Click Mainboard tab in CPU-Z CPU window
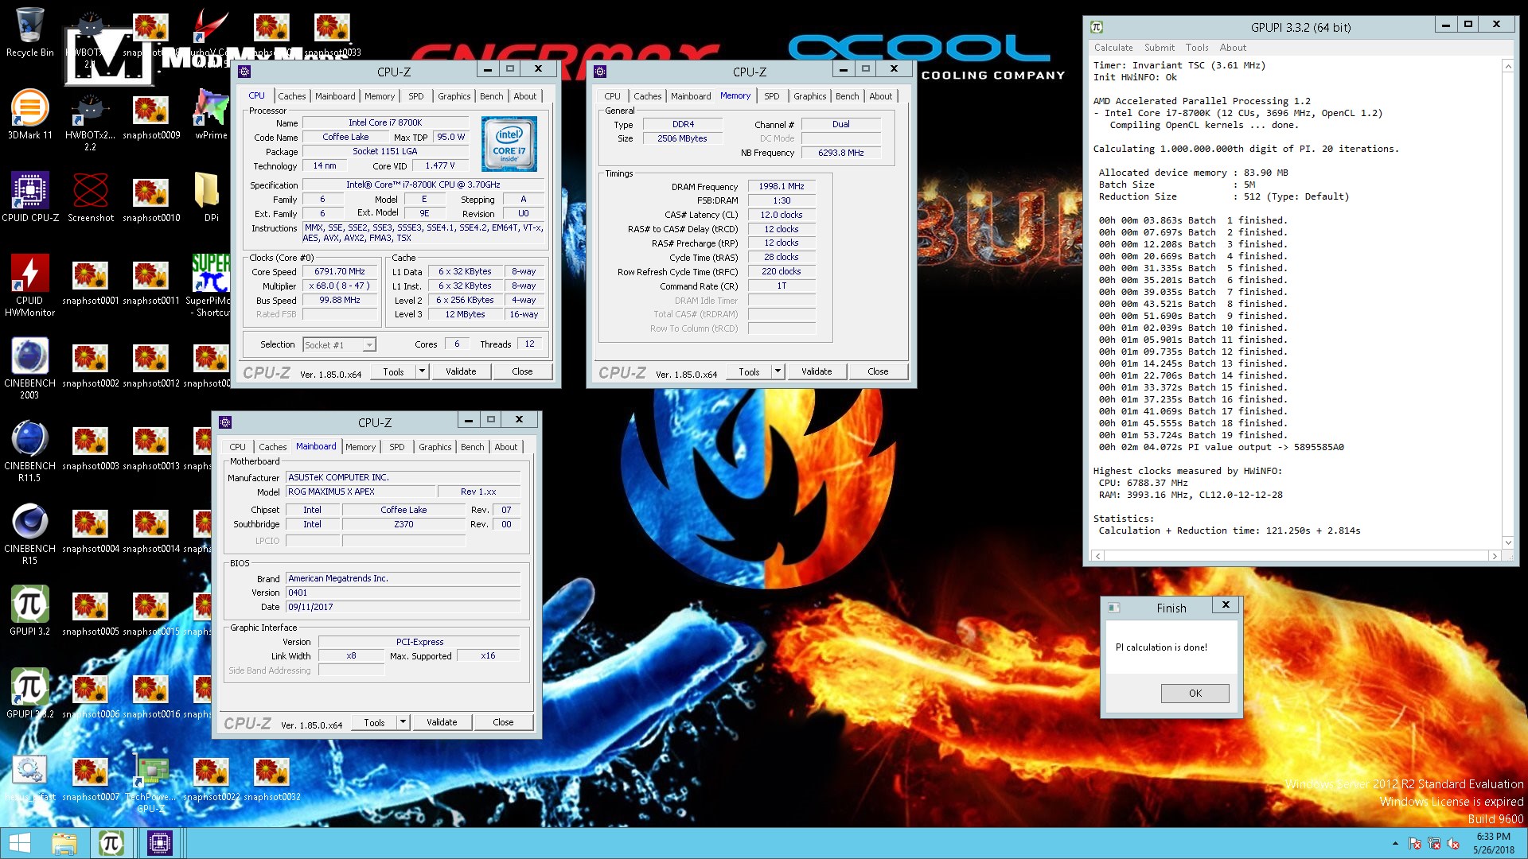This screenshot has height=859, width=1528. [x=335, y=96]
